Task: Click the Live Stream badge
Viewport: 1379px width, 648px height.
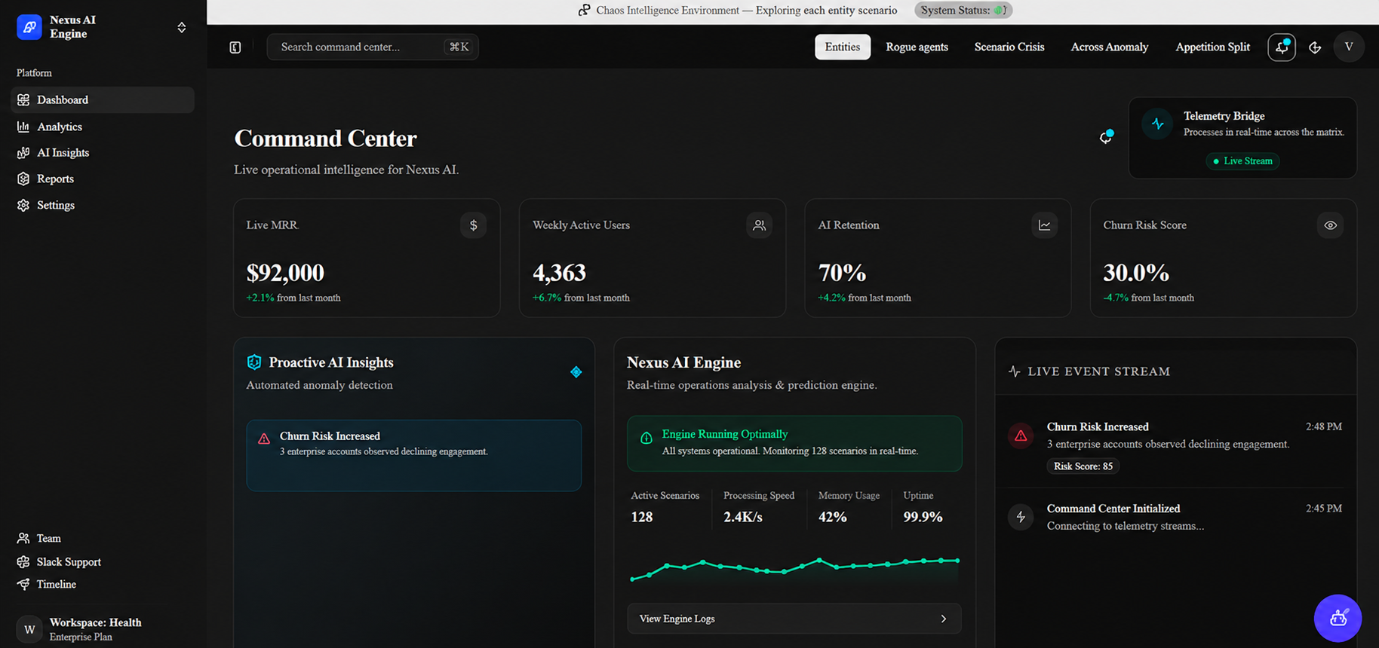Action: 1242,160
